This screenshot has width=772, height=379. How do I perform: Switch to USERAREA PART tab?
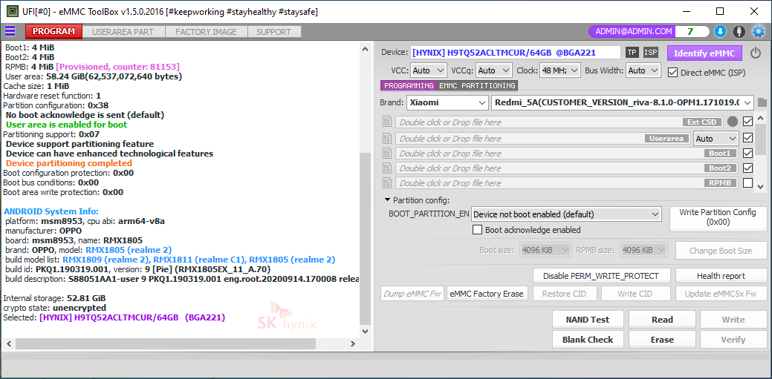pos(123,32)
